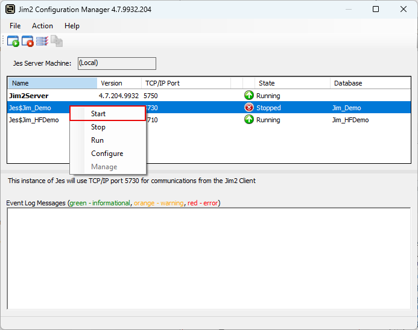
Task: Open the Help menu
Action: coord(72,26)
